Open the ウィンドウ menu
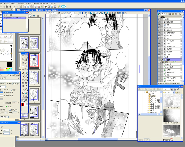The image size is (185, 147). (x=44, y=4)
